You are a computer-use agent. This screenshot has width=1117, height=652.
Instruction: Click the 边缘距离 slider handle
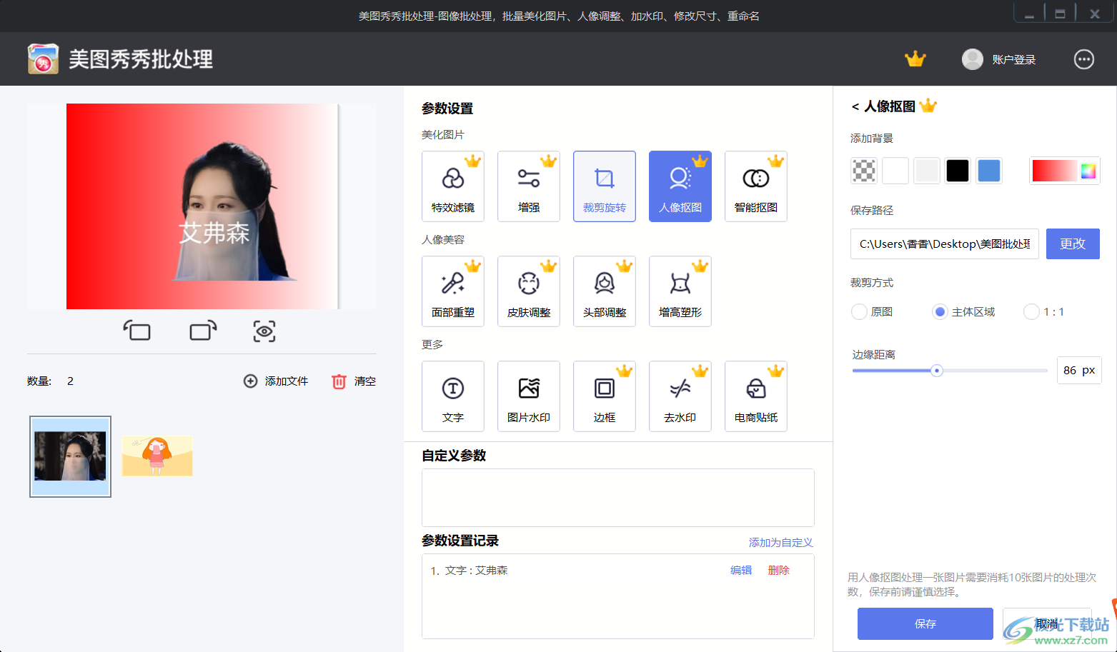click(936, 370)
